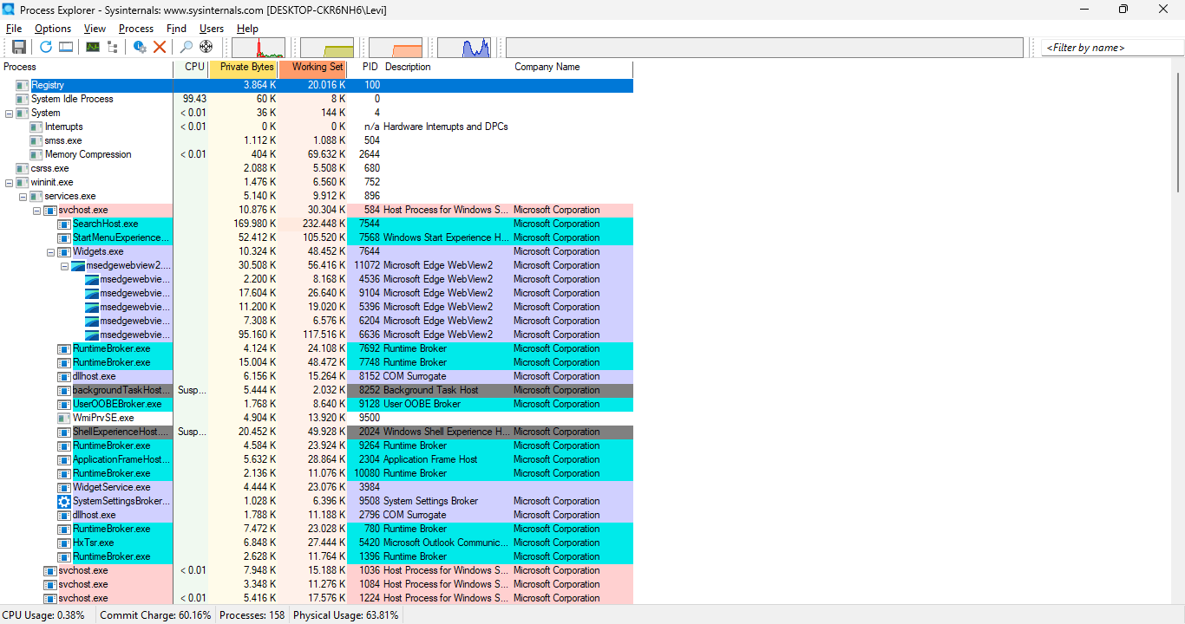Screen dimensions: 1185x624
Task: Click the SearchHost.exe process icon
Action: (x=64, y=224)
